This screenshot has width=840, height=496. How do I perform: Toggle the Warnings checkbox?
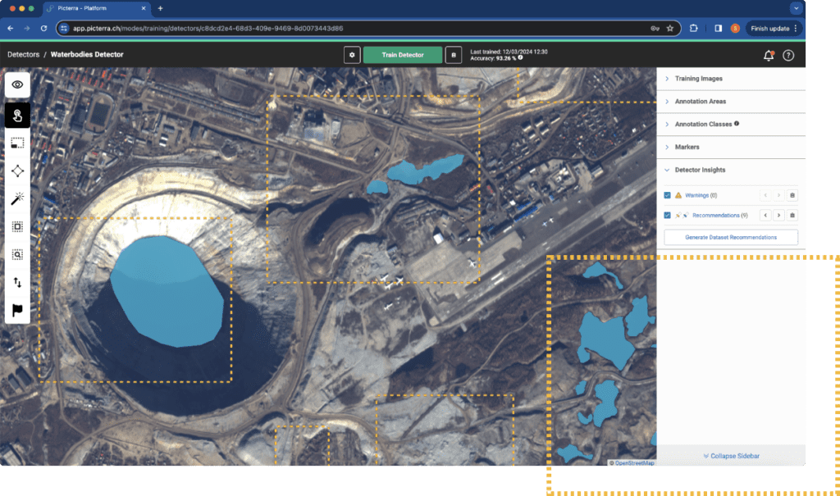tap(667, 195)
